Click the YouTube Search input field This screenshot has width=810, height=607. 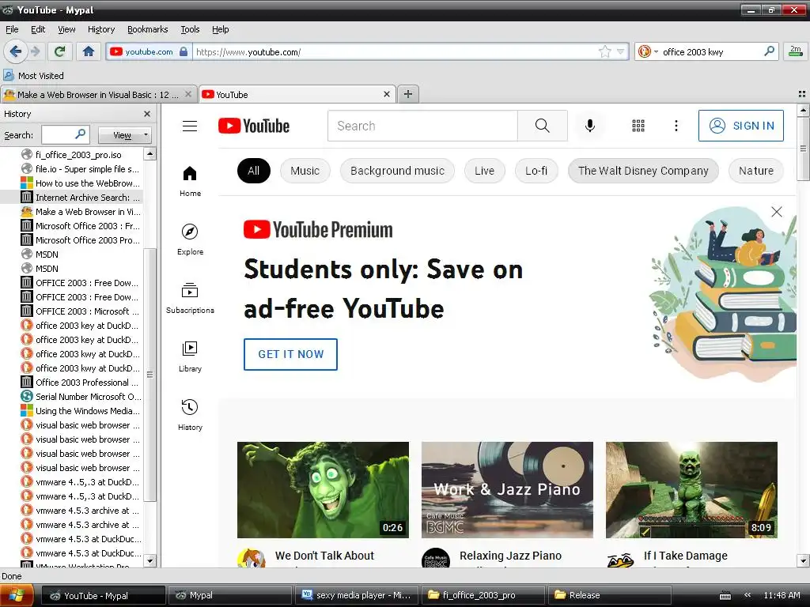pyautogui.click(x=422, y=126)
